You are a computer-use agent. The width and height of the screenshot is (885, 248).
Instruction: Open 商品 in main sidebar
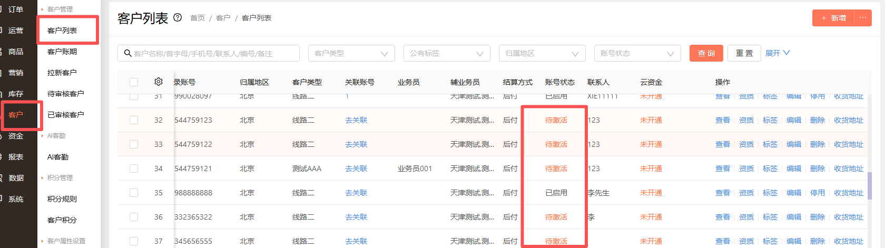coord(16,52)
